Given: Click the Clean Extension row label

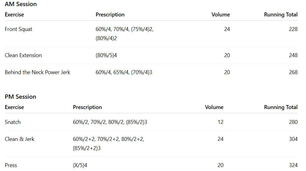Looking at the screenshot, I should click(x=23, y=55).
